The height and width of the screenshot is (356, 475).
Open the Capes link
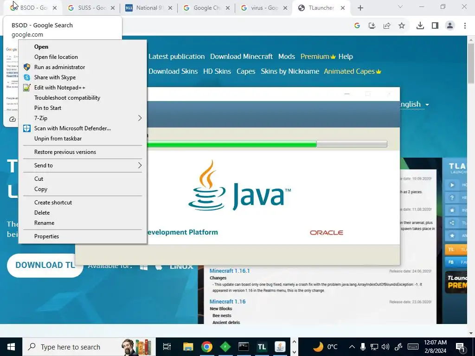[x=246, y=71]
